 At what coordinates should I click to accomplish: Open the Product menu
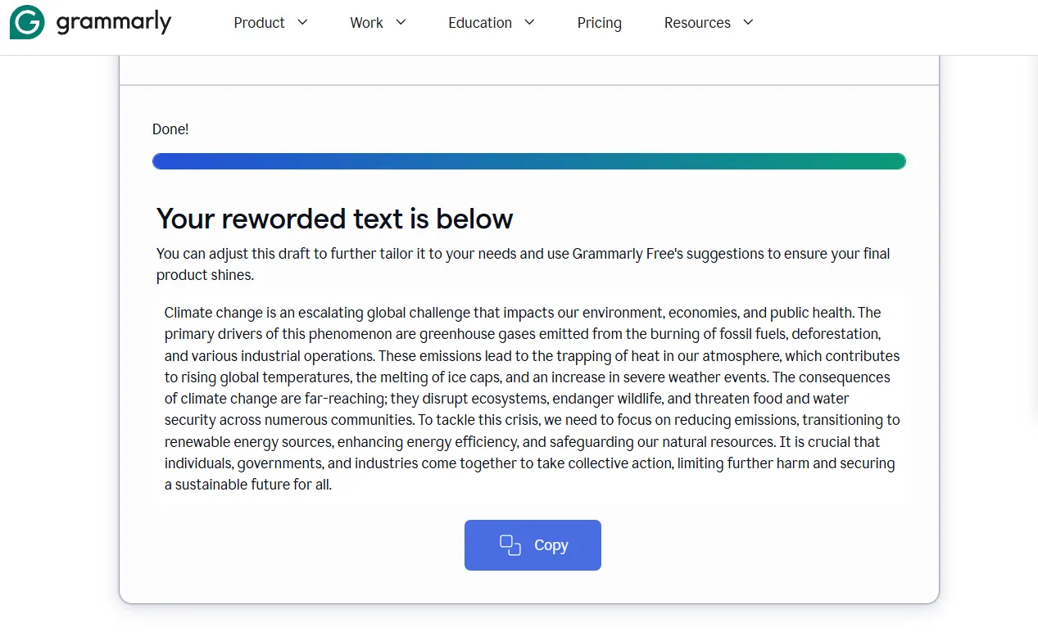point(259,23)
